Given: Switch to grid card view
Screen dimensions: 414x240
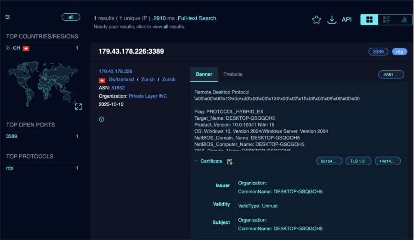Looking at the screenshot, I should (369, 19).
